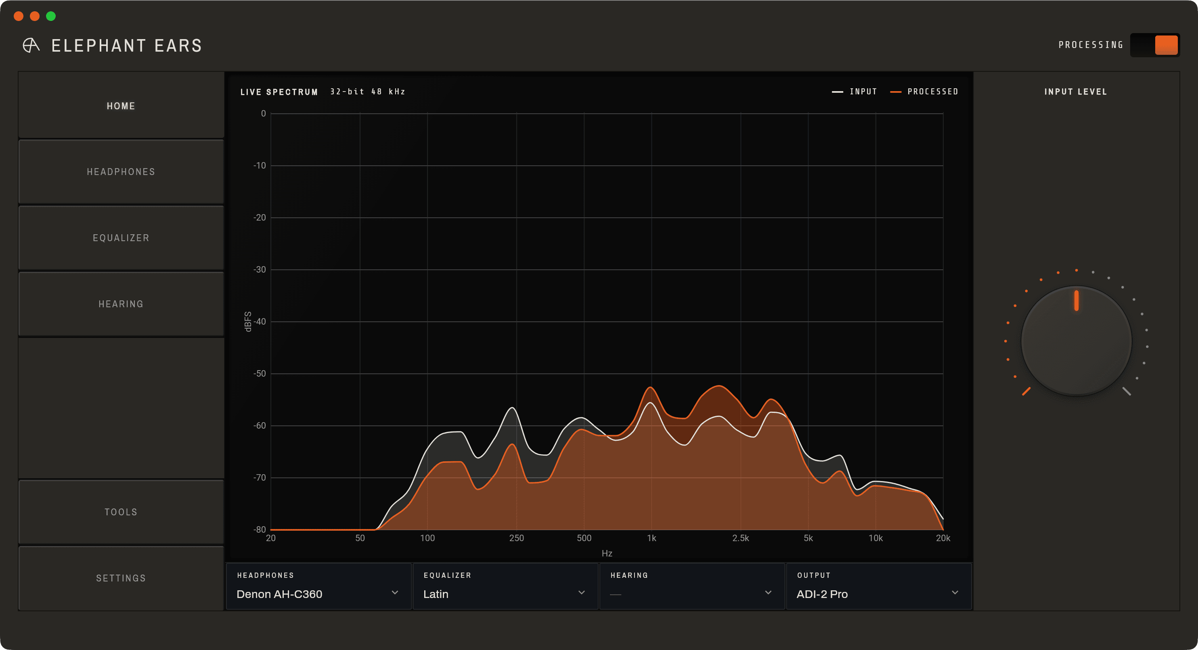Click the chevron in the Headphones dropdown
The width and height of the screenshot is (1198, 650).
[395, 592]
